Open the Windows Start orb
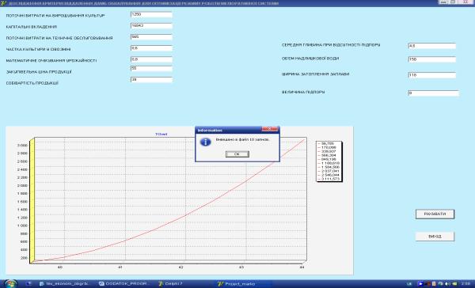475x288 pixels. pyautogui.click(x=10, y=284)
